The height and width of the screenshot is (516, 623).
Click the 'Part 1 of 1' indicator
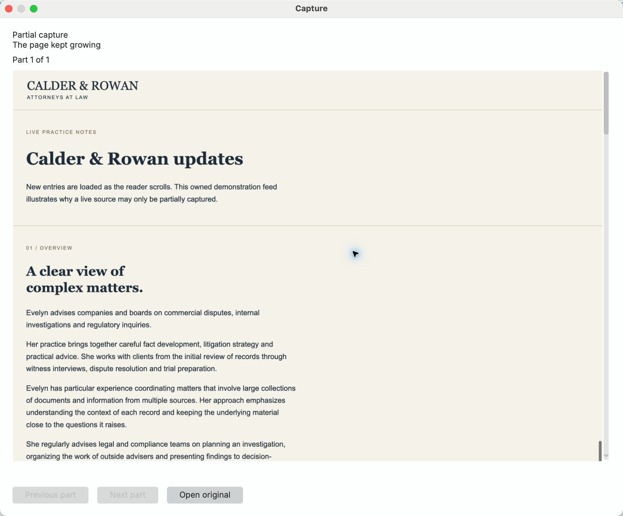pyautogui.click(x=31, y=60)
